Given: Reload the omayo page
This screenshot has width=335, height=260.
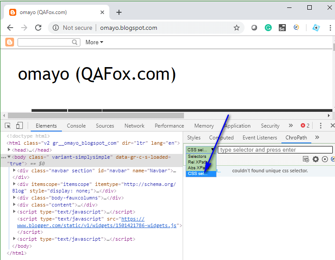Looking at the screenshot, I should pos(38,28).
